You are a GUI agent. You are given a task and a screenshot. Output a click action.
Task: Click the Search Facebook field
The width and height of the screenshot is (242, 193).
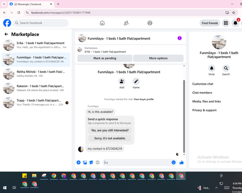pos(41,23)
